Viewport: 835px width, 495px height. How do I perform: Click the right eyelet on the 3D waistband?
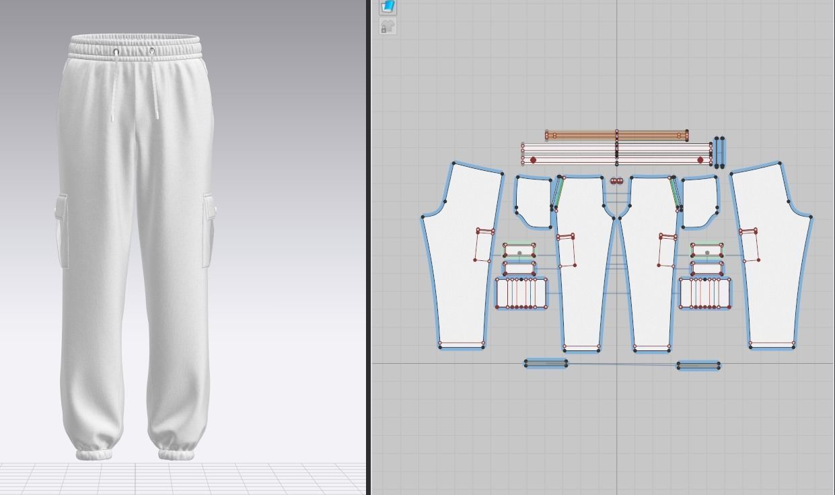pos(151,51)
